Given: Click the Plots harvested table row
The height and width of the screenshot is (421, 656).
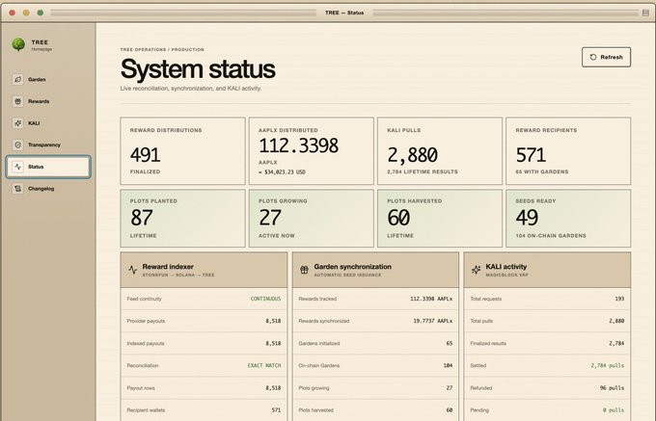Looking at the screenshot, I should (375, 410).
